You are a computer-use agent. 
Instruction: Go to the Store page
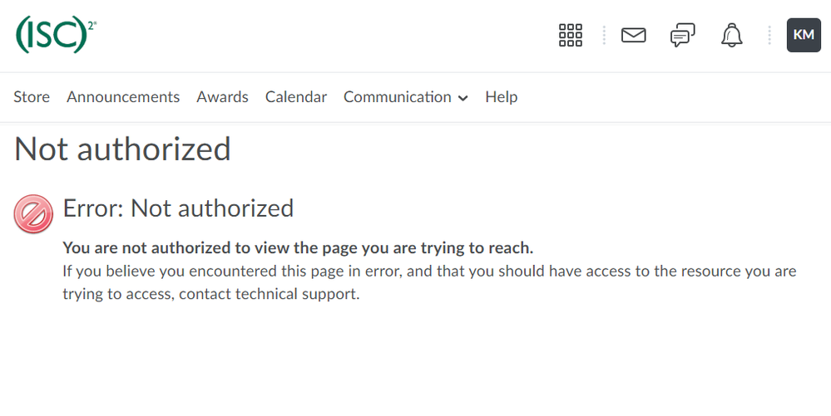click(32, 97)
